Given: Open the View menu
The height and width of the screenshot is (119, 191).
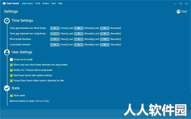Looking at the screenshot, I should point(53,3).
